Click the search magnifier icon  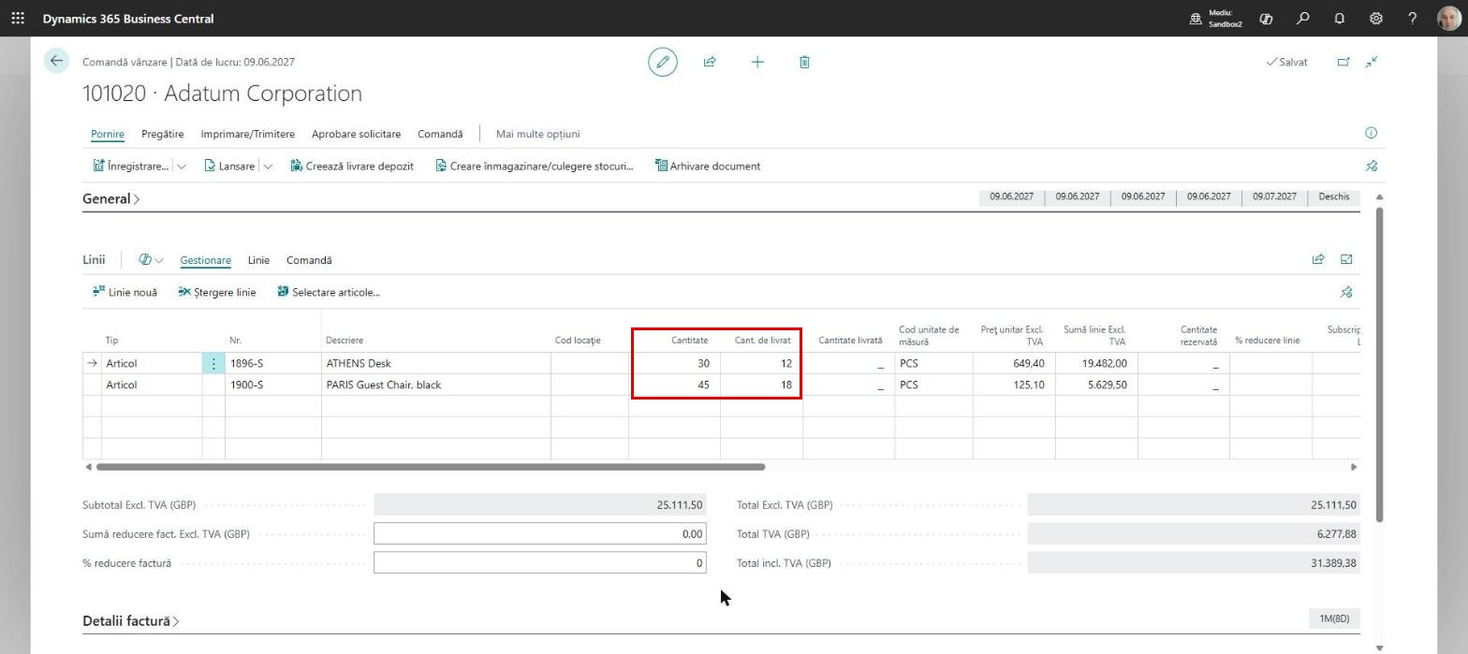pyautogui.click(x=1302, y=18)
